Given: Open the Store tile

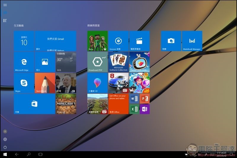Looking at the screenshot, I should (x=34, y=104).
